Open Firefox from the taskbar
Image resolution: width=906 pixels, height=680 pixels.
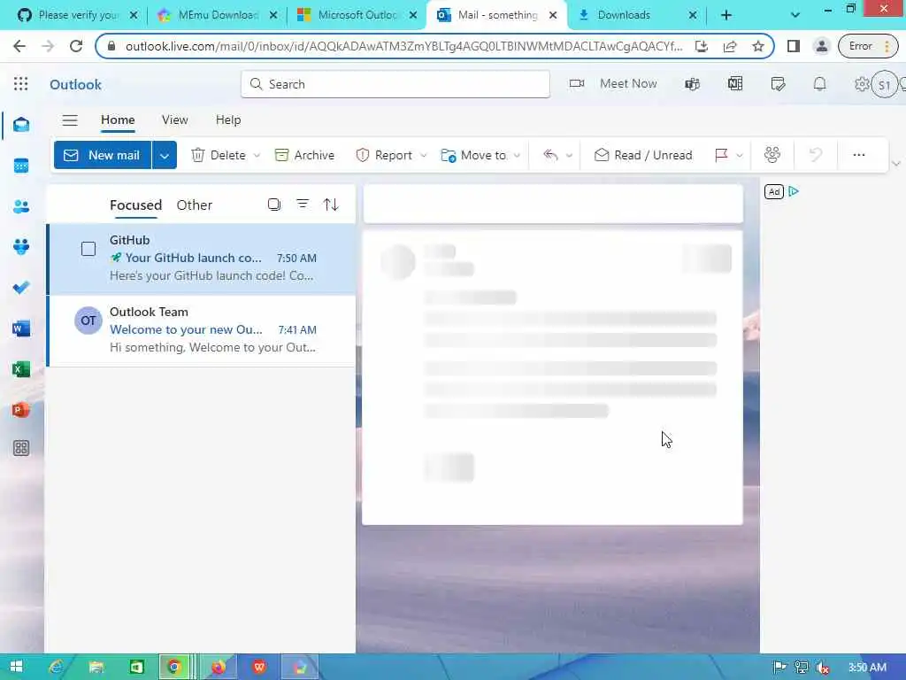219,668
